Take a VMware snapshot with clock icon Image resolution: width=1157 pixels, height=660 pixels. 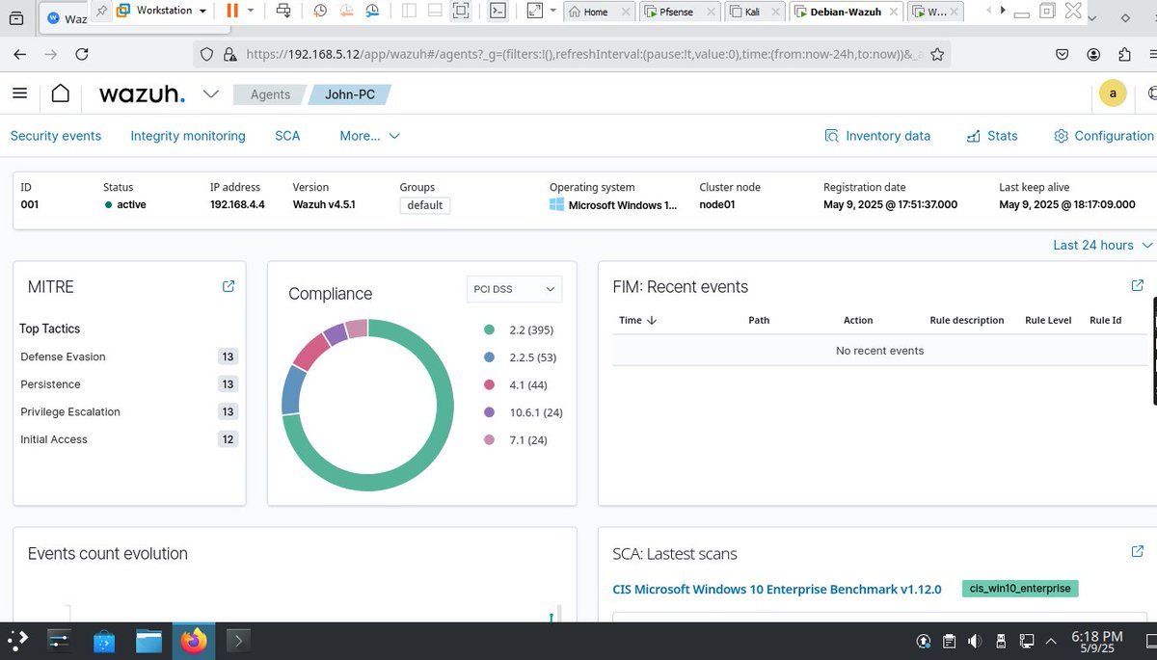[320, 11]
